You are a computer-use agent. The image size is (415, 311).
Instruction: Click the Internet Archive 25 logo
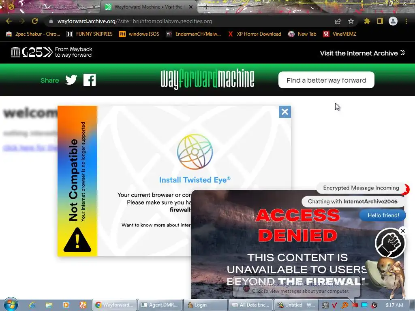pos(32,52)
